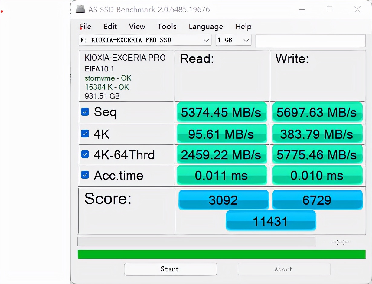Image resolution: width=372 pixels, height=284 pixels.
Task: Click the stornvme - OK driver status
Action: tap(108, 78)
